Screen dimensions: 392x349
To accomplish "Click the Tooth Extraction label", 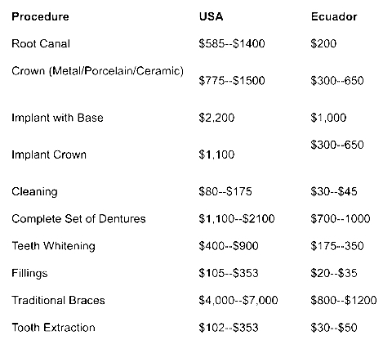I will coord(54,328).
